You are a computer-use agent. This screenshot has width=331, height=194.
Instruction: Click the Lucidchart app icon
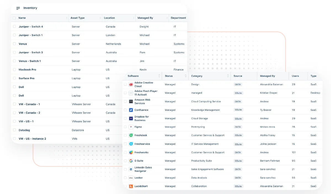click(131, 186)
